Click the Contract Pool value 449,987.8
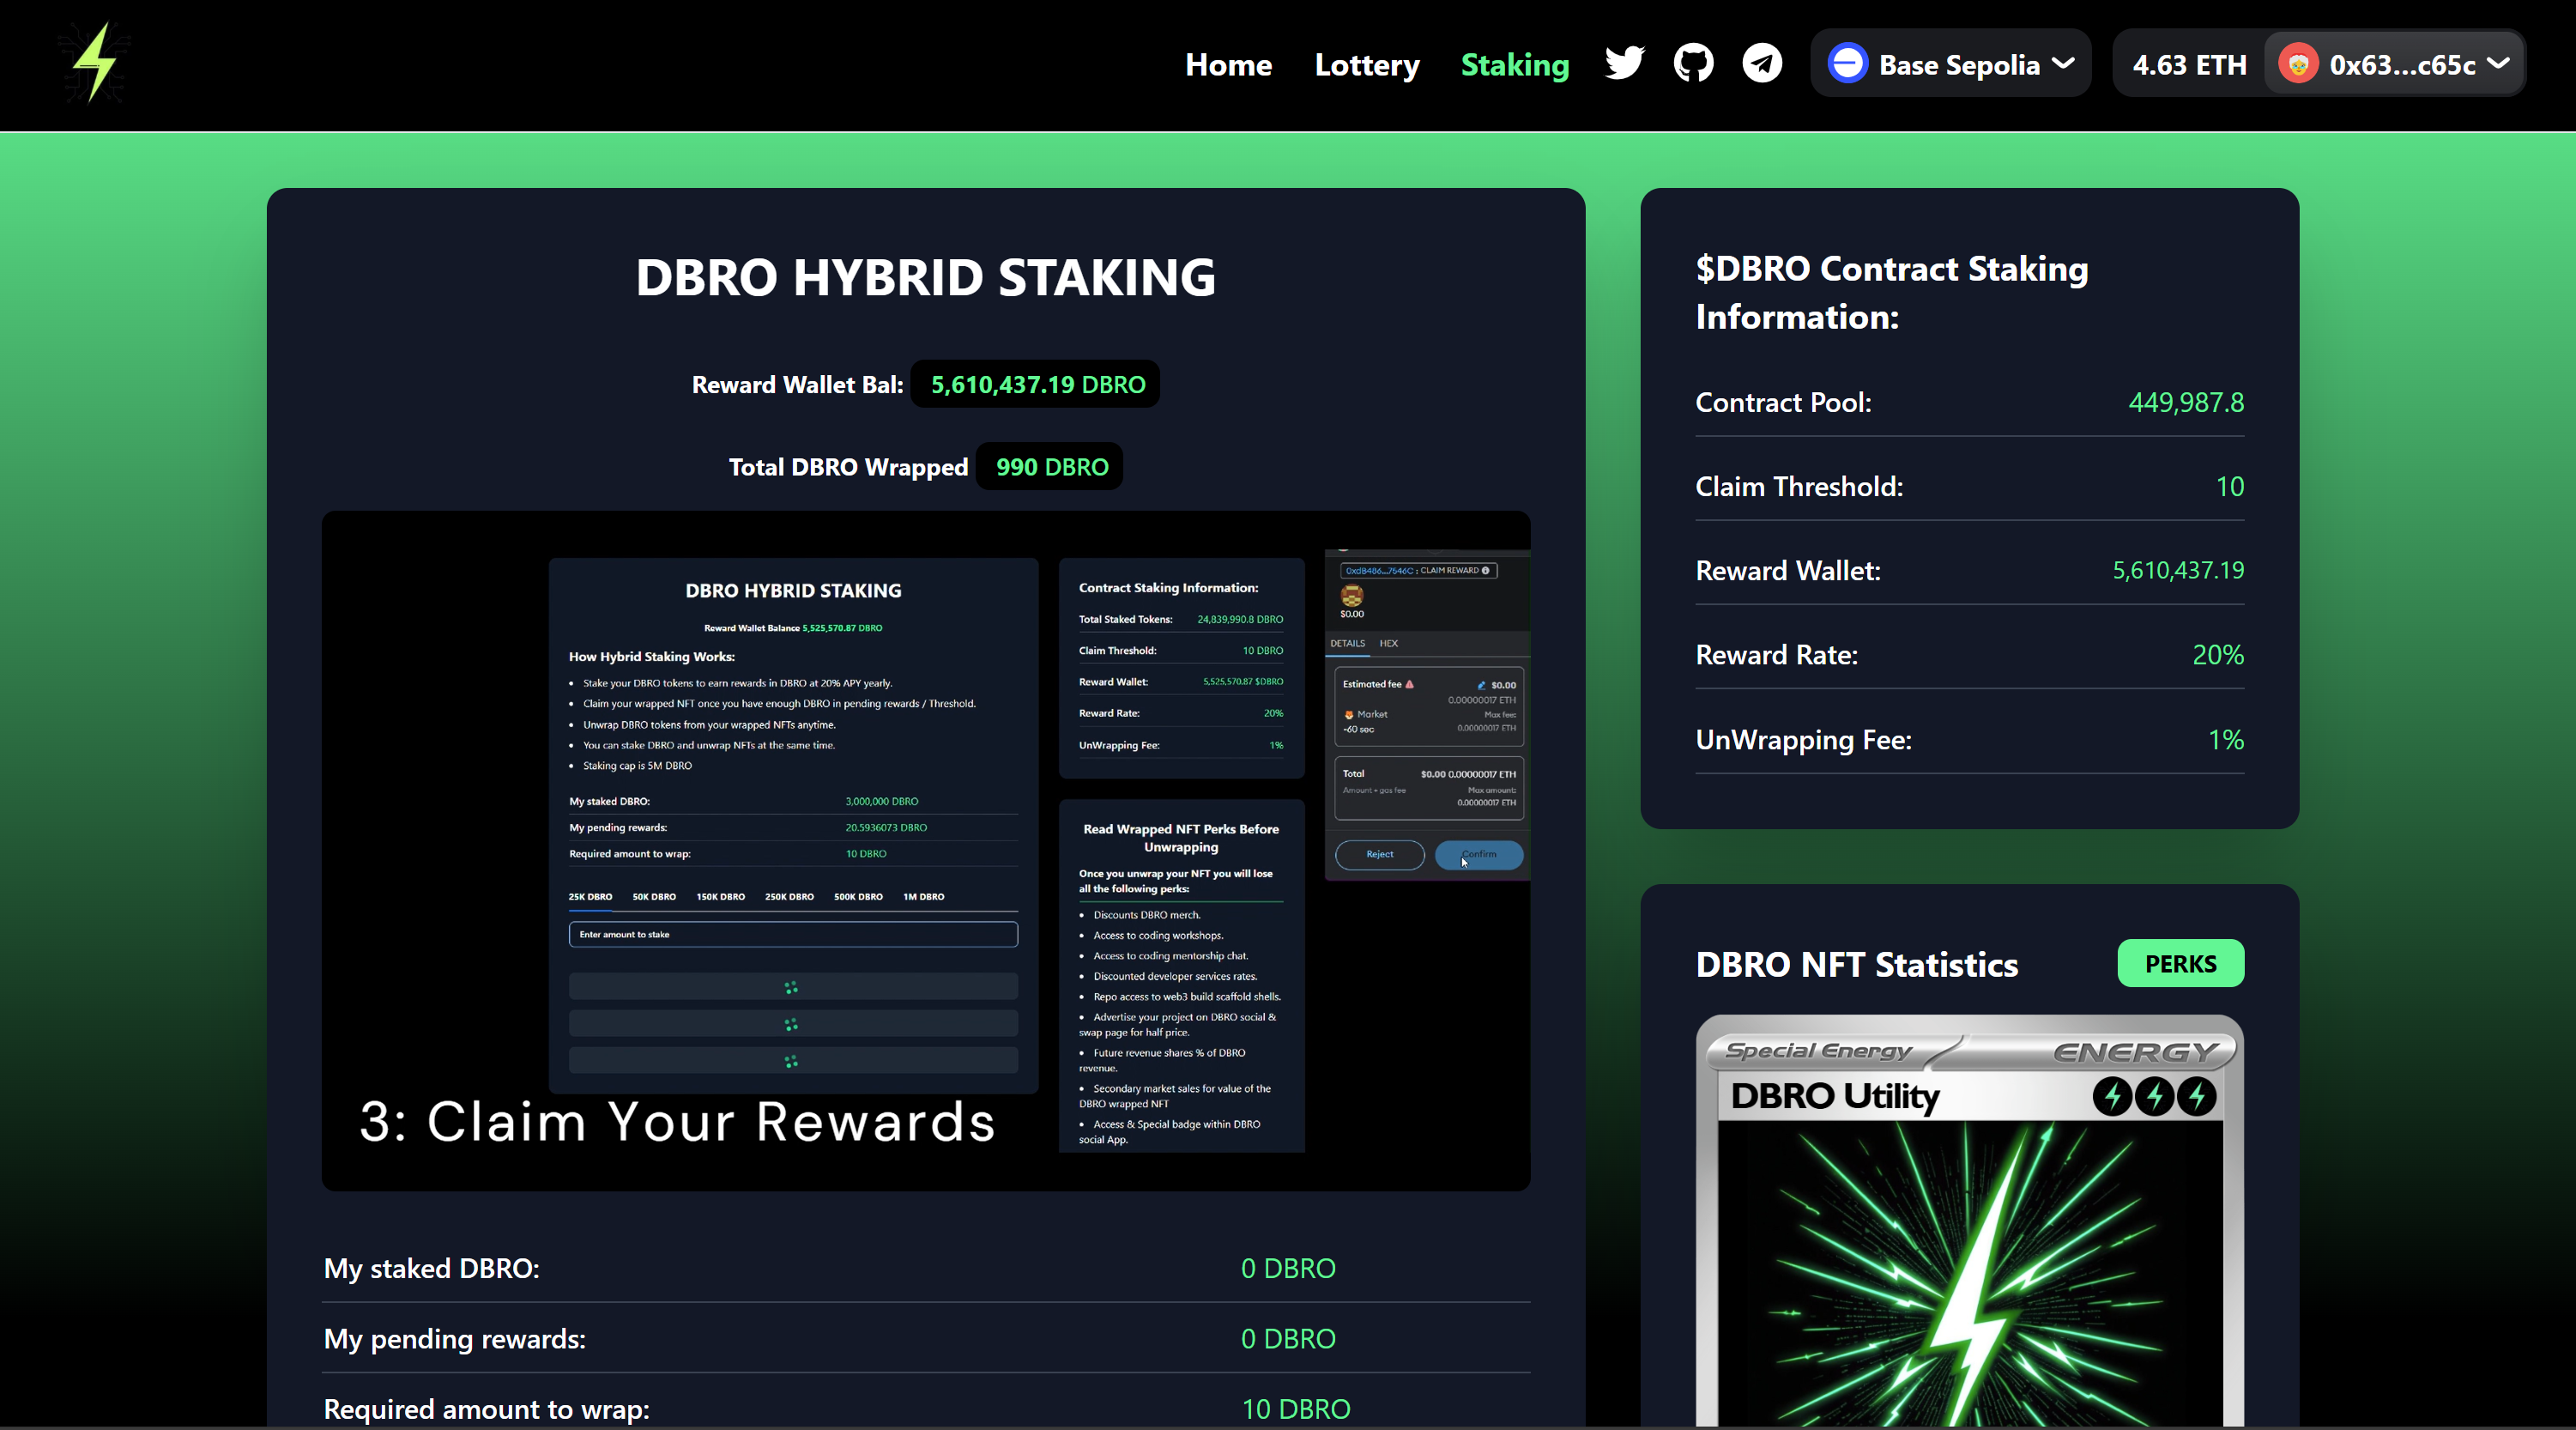Screen dimensions: 2576x1430 click(x=2185, y=402)
